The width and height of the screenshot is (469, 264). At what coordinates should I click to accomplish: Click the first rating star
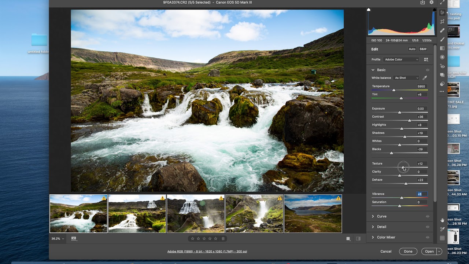point(192,238)
